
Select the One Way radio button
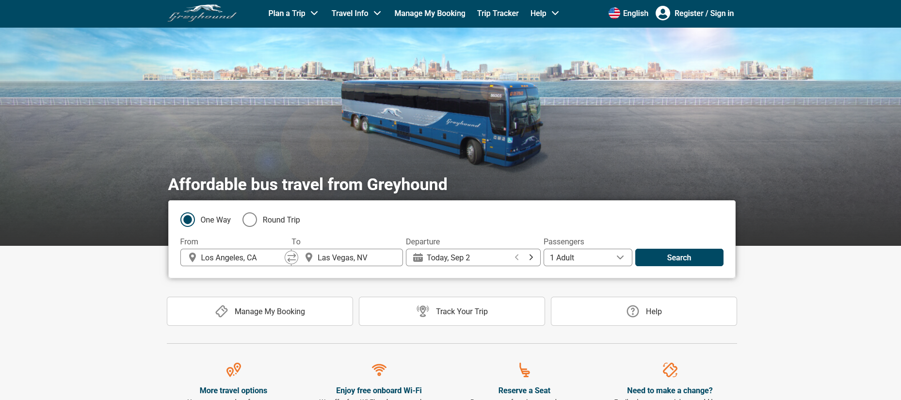pyautogui.click(x=188, y=220)
